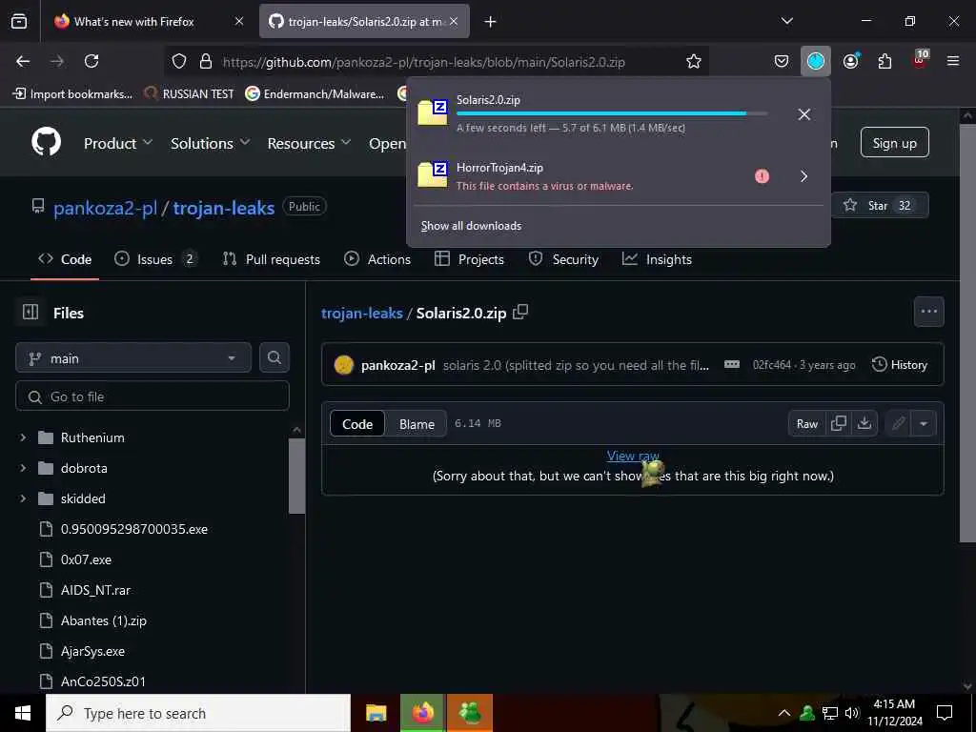Screen dimensions: 976x732
Task: Click the file tree scrollbar
Action: (x=297, y=476)
